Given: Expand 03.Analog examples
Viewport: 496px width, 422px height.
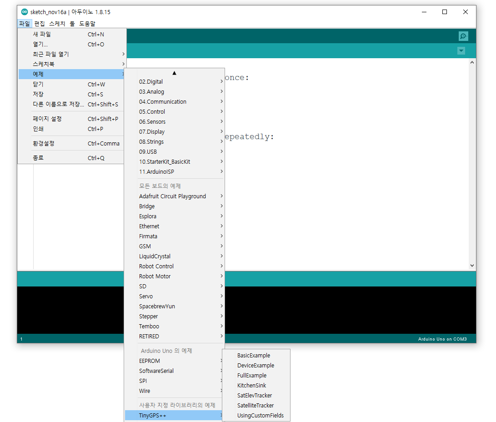Looking at the screenshot, I should [x=175, y=92].
